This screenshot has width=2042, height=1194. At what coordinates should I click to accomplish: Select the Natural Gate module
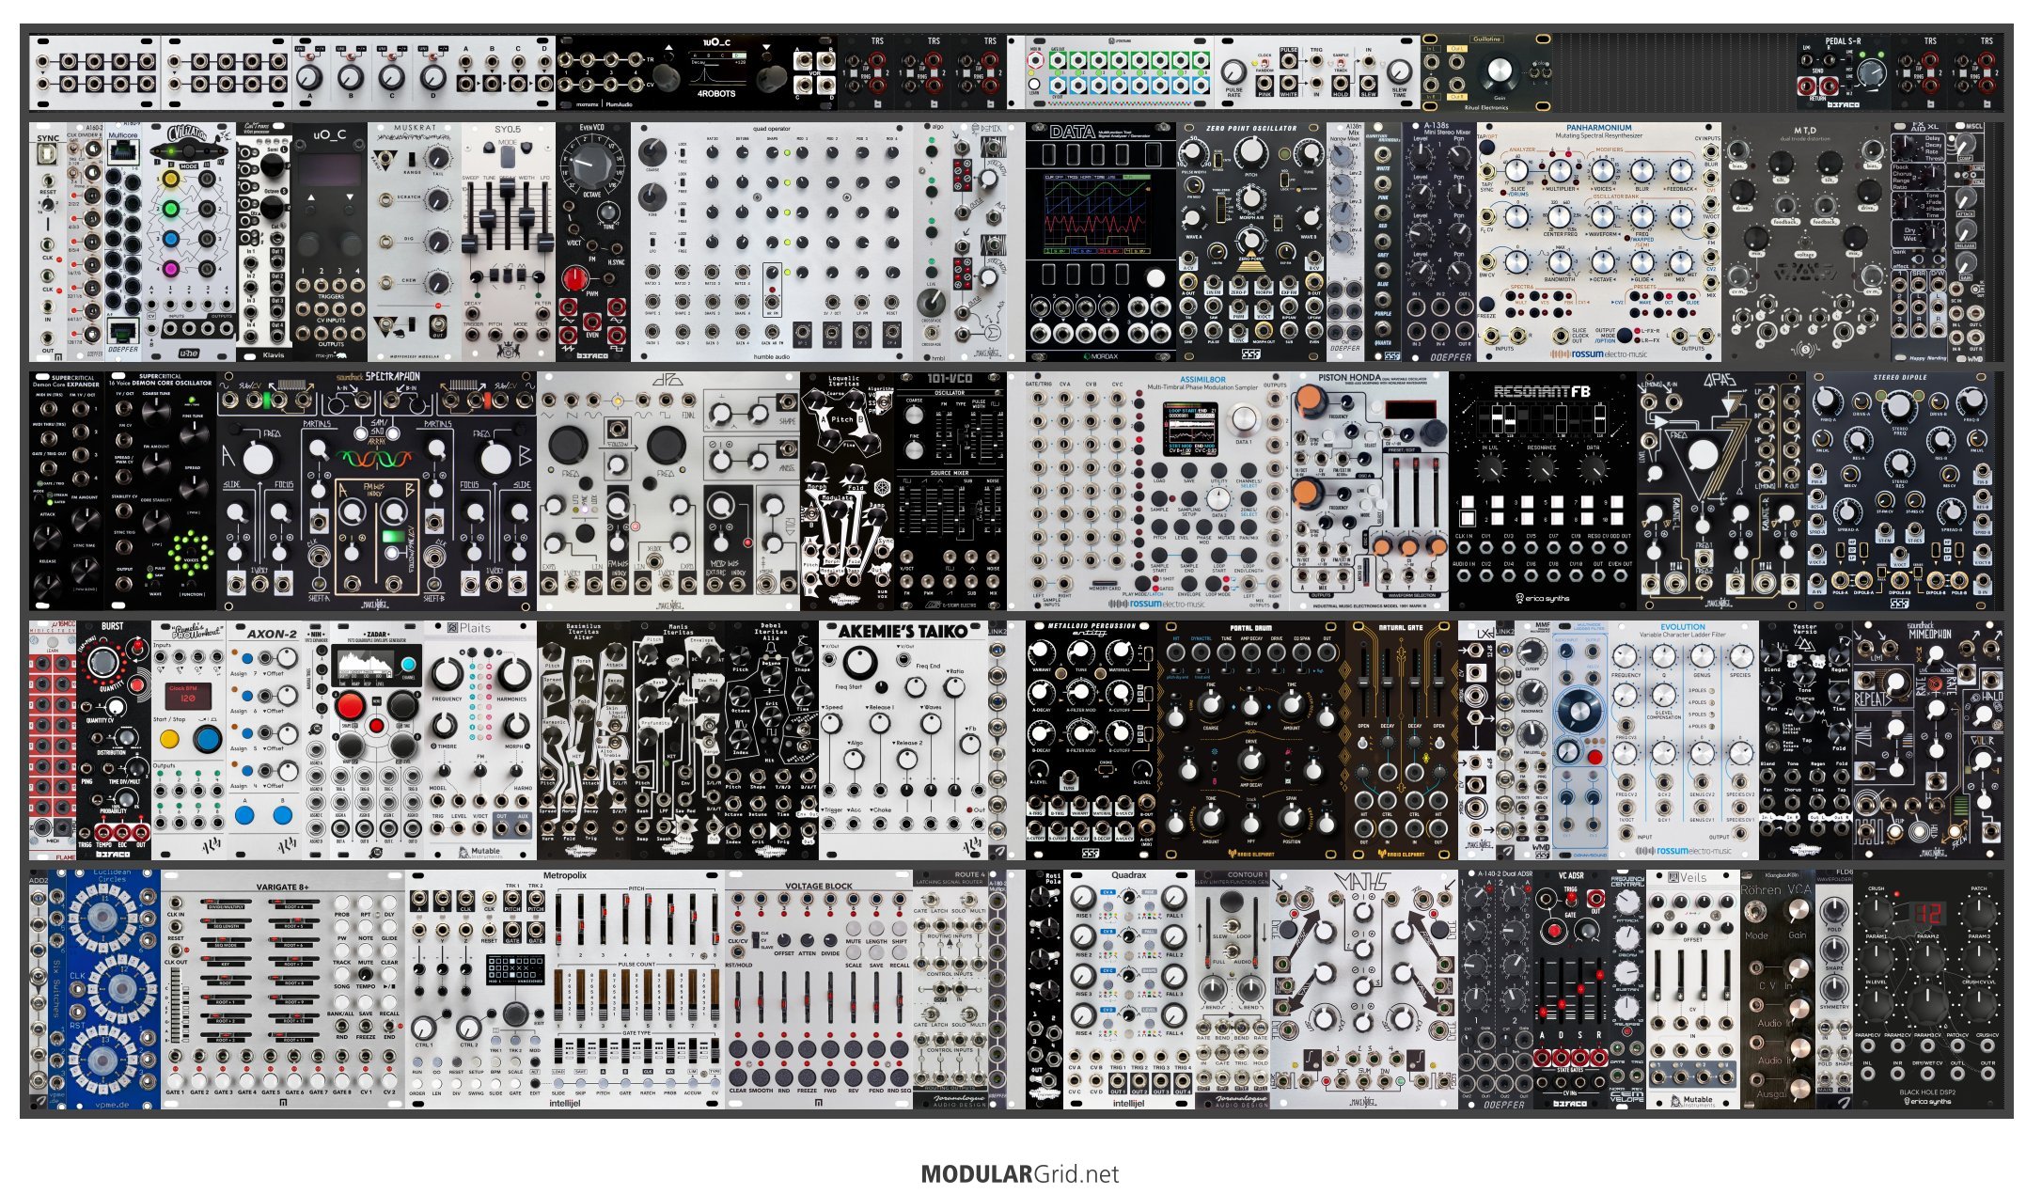(1402, 739)
